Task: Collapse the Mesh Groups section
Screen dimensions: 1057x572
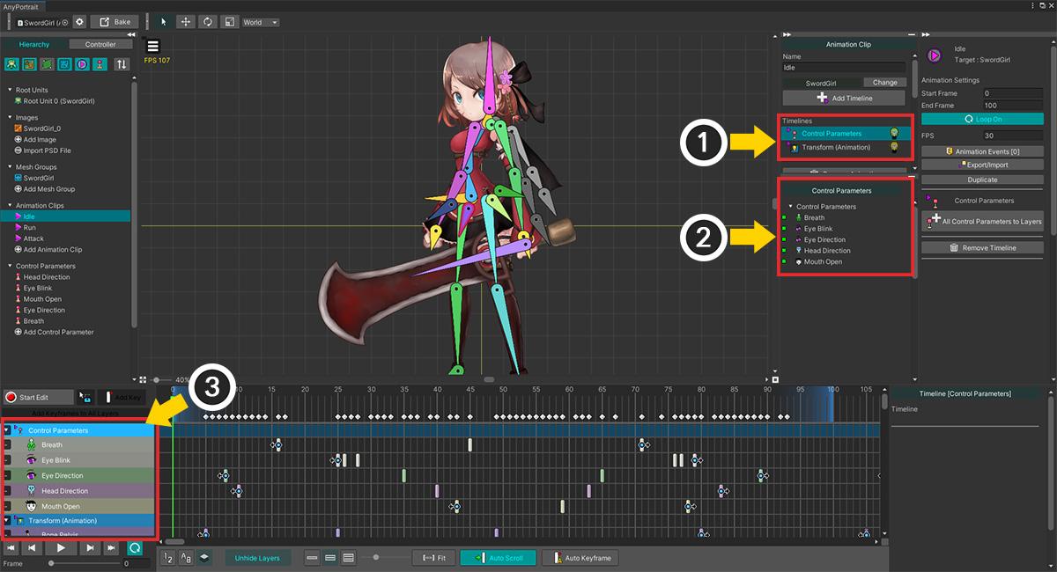Action: coord(10,166)
